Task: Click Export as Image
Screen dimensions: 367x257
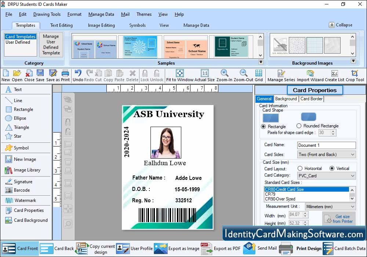Action: click(177, 248)
